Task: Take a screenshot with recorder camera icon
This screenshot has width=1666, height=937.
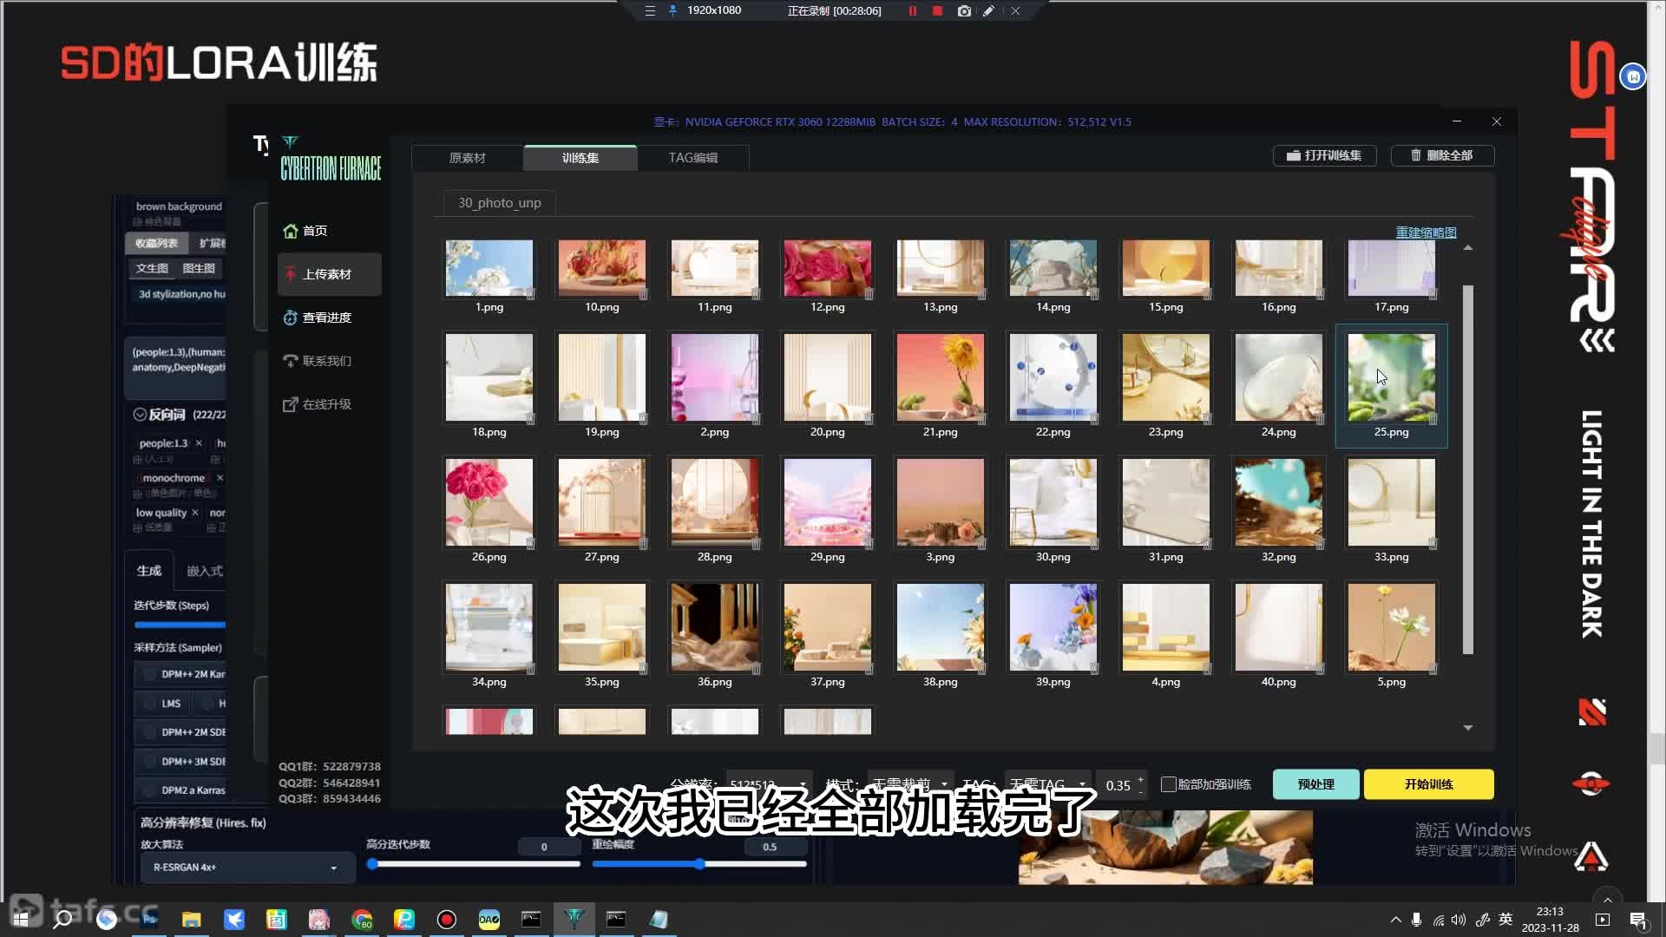Action: (964, 11)
